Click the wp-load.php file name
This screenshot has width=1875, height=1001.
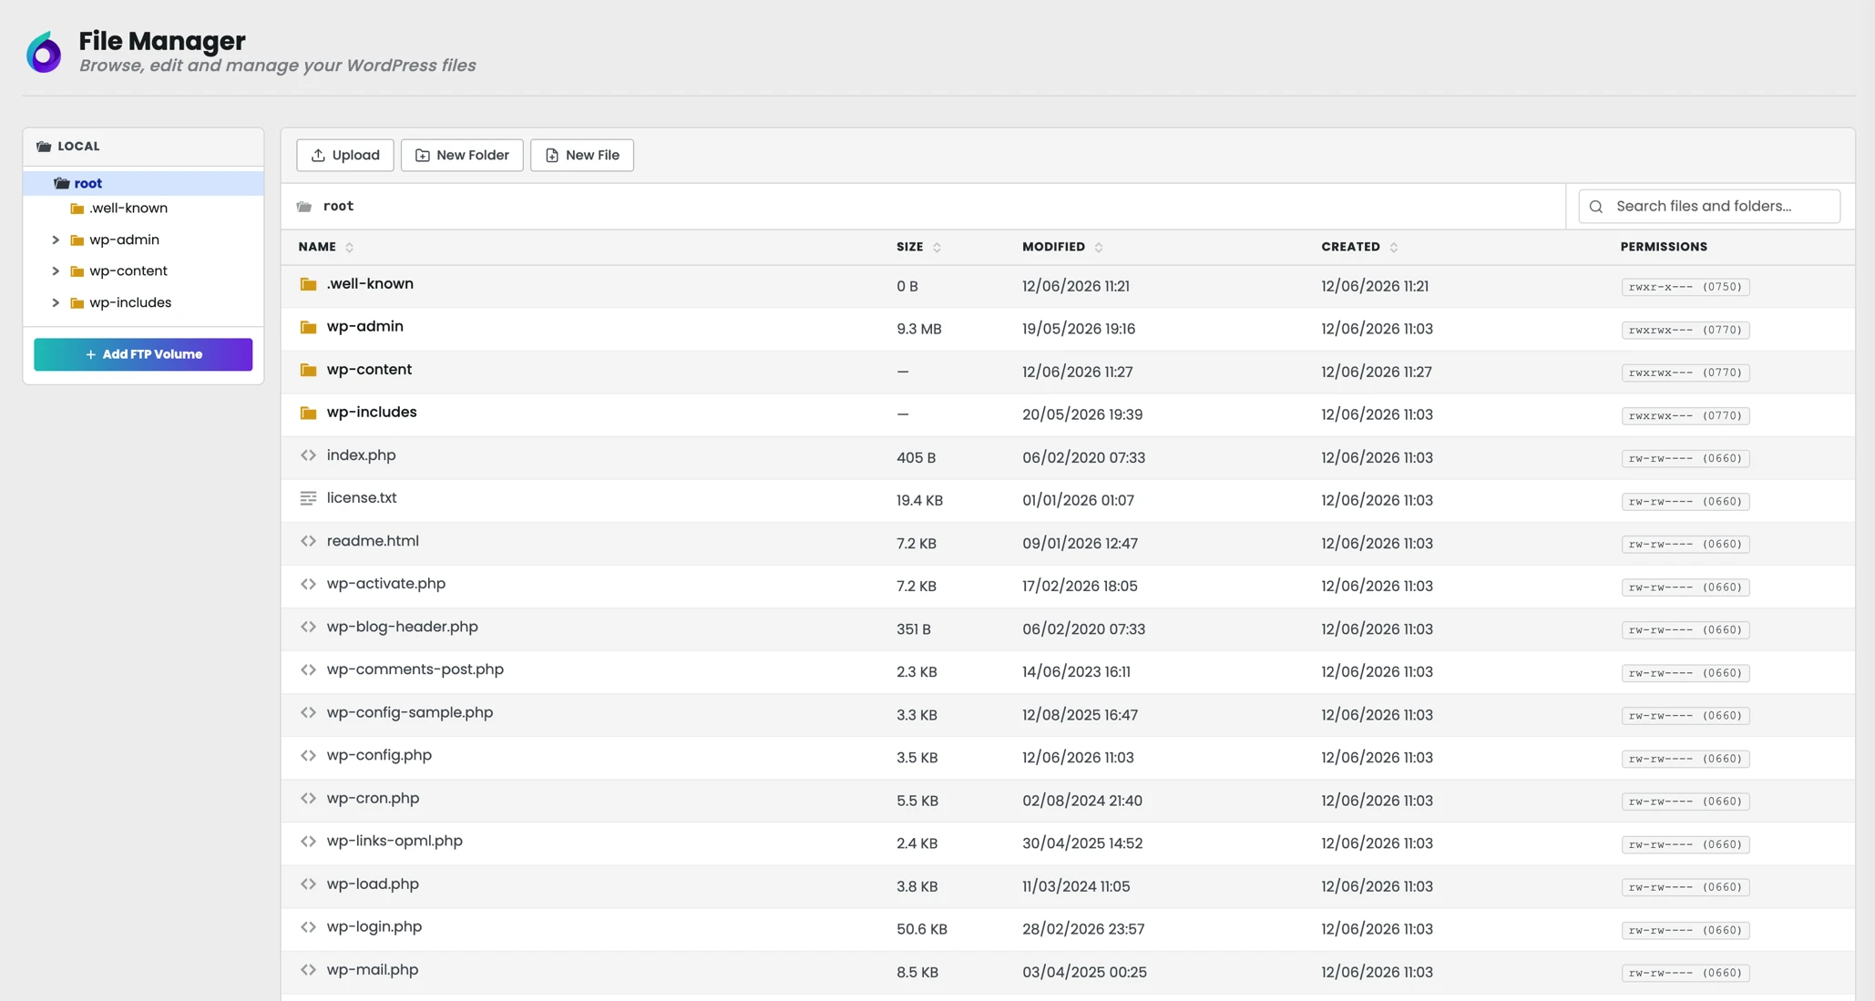373,884
